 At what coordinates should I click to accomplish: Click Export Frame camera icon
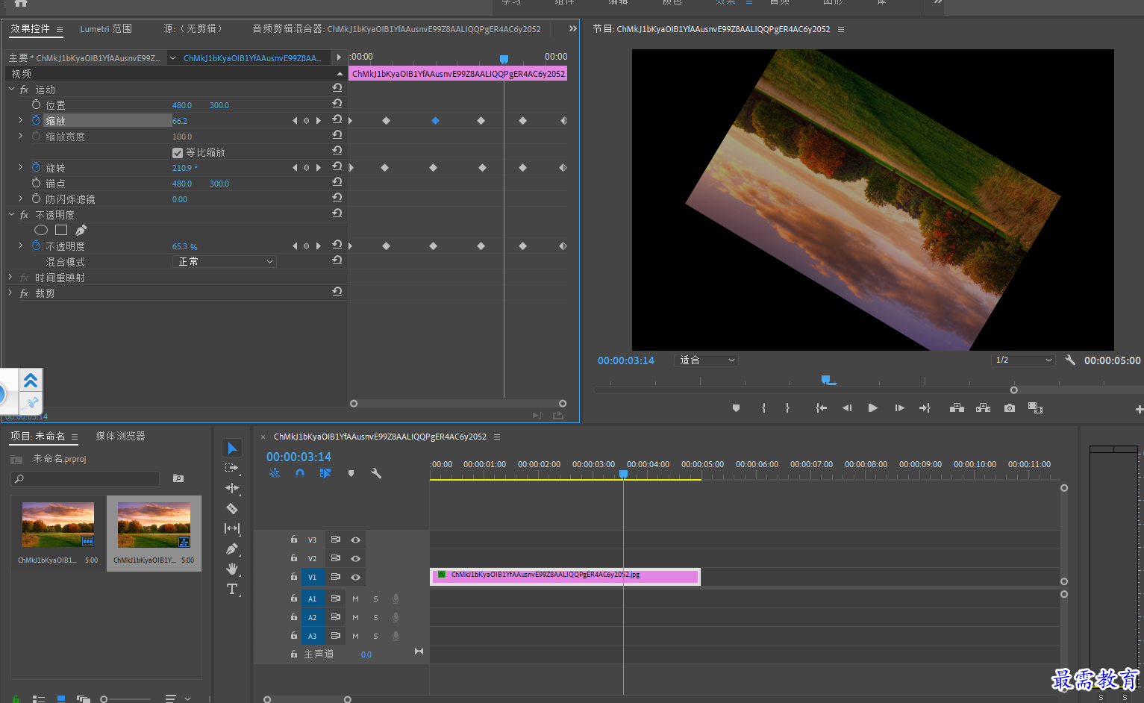[1010, 408]
